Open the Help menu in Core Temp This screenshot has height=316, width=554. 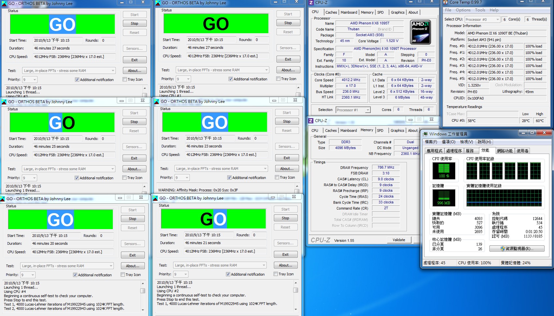pos(494,10)
